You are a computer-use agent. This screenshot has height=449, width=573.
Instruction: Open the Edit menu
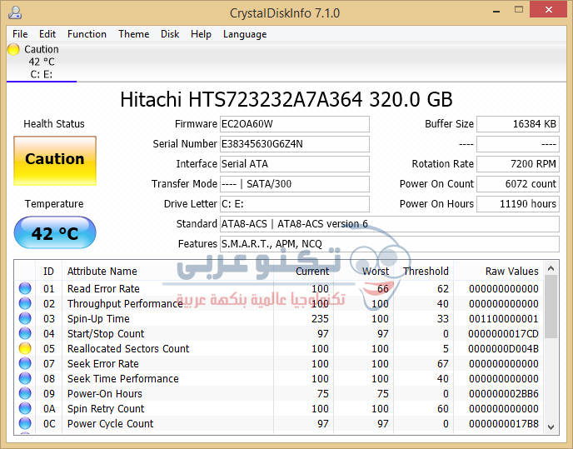(x=47, y=34)
